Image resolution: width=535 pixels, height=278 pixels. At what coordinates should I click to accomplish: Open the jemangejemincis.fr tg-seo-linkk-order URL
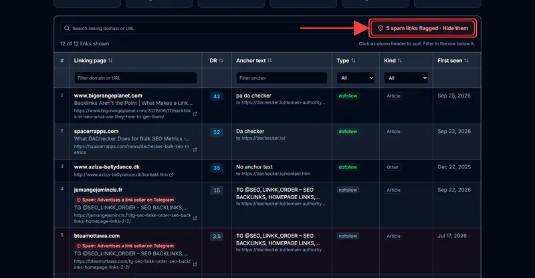[x=132, y=219]
